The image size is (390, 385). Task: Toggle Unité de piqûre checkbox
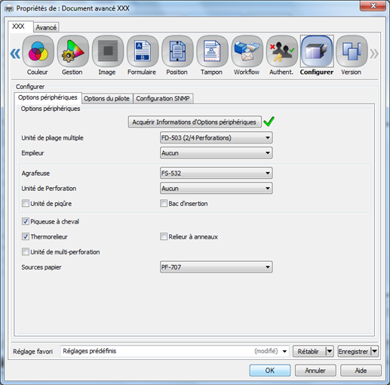pyautogui.click(x=26, y=203)
